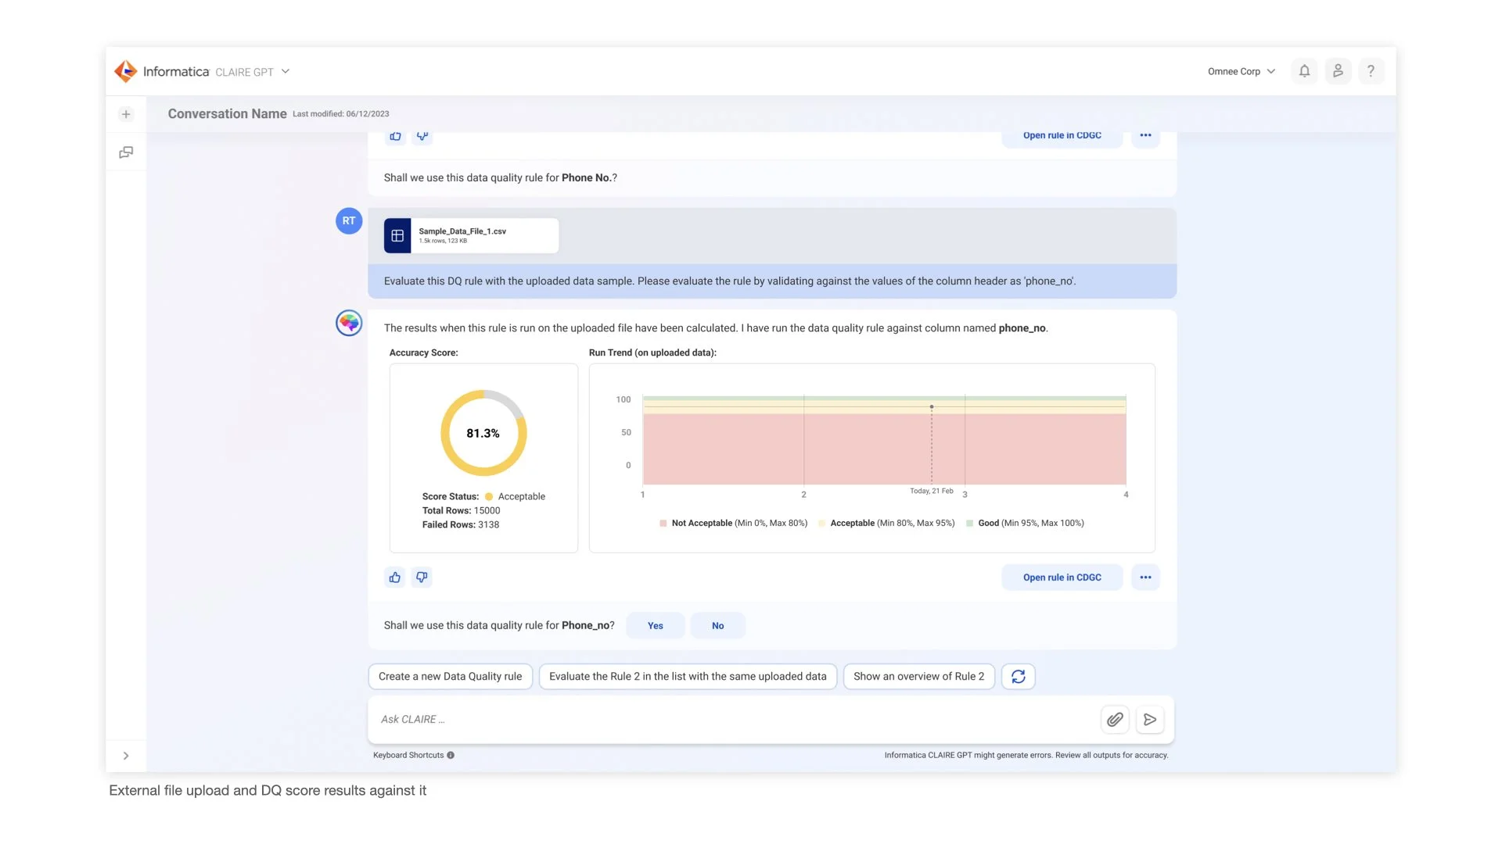Screen dimensions: 1502x844
Task: Click the send message arrow icon
Action: click(1150, 719)
